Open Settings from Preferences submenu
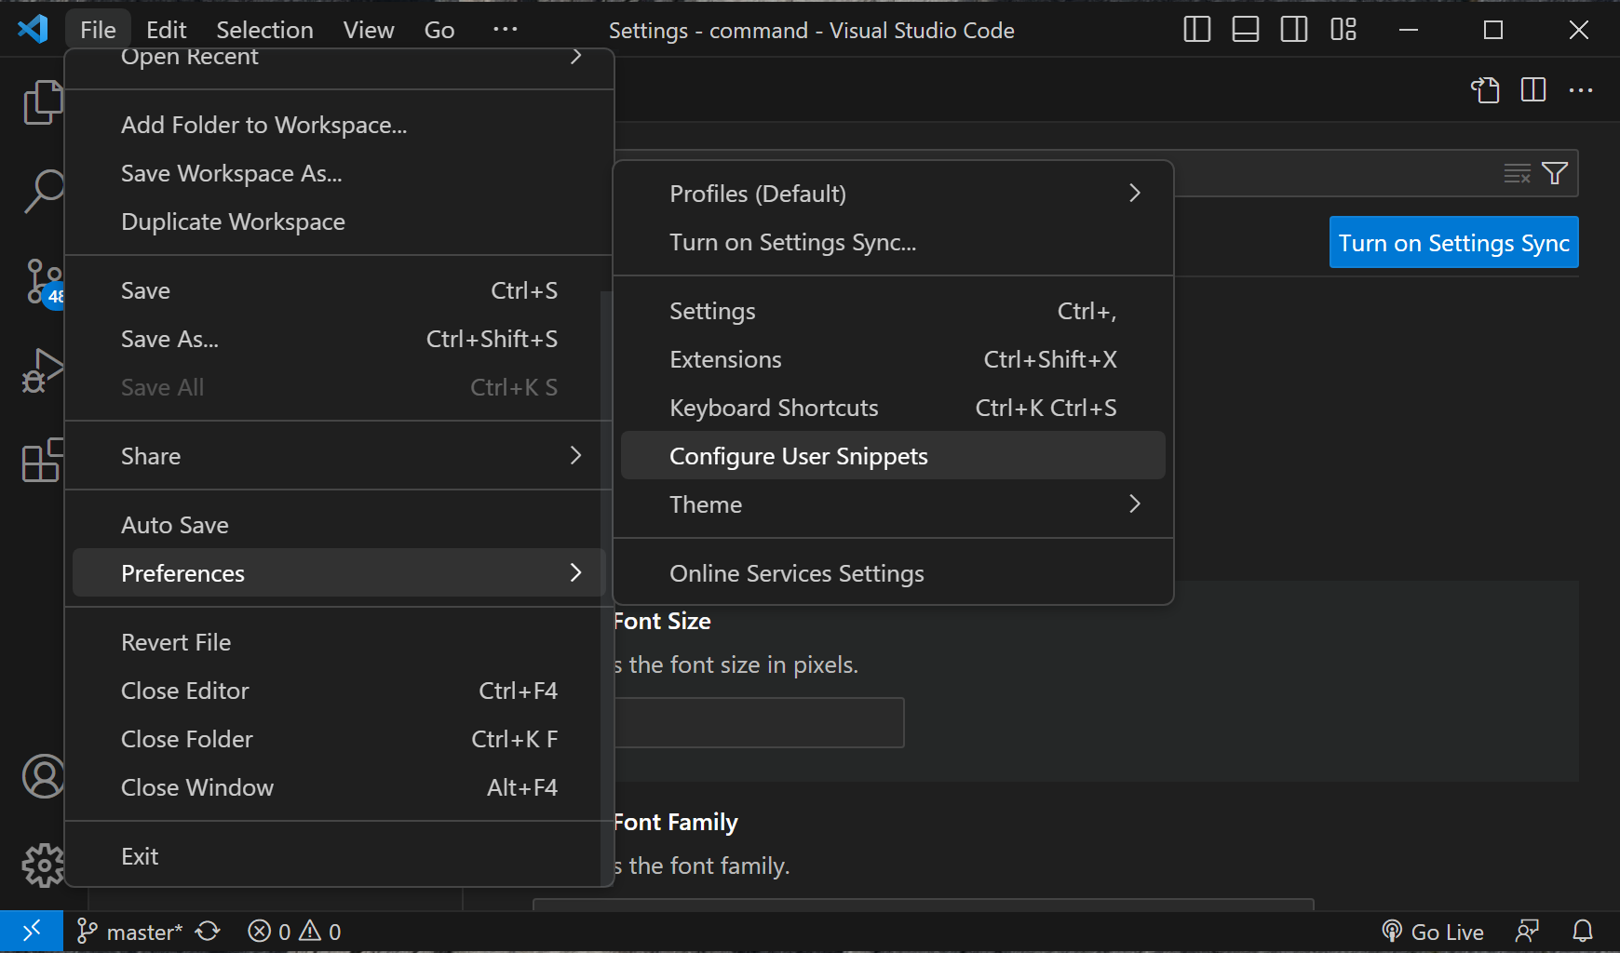1620x953 pixels. 893,311
